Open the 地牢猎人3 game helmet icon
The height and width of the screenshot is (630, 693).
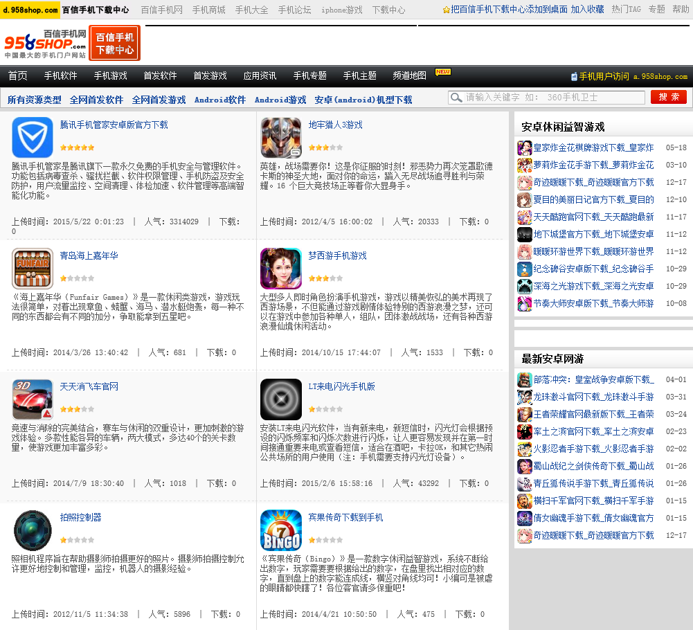[280, 138]
